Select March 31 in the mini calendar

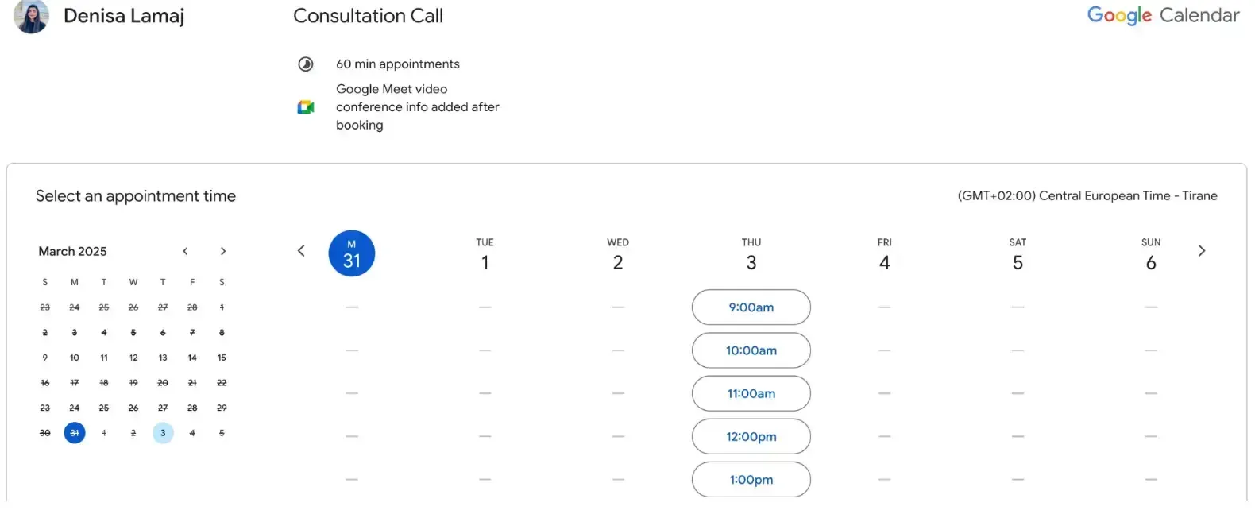pos(74,432)
